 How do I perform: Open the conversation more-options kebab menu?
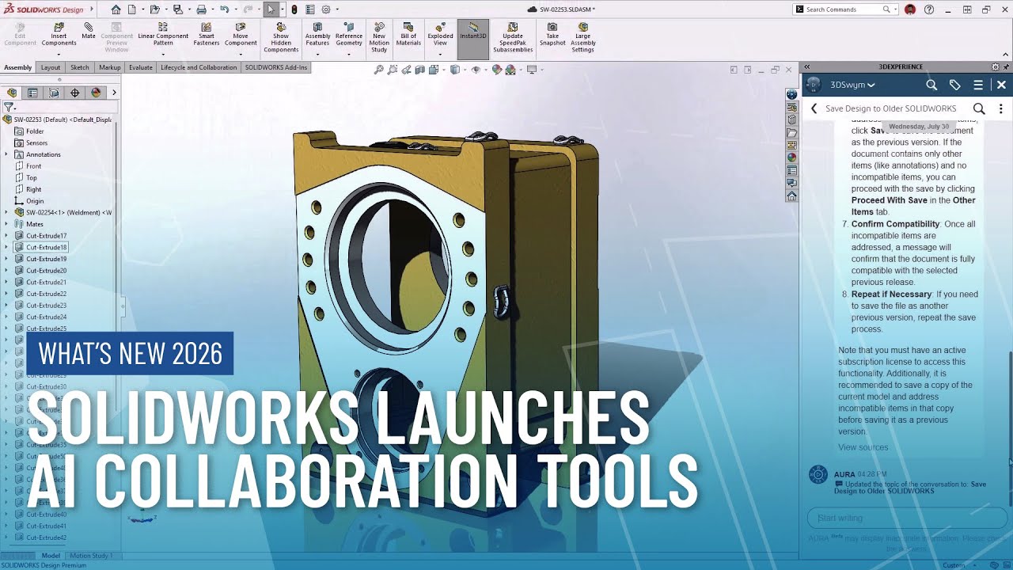[1001, 108]
